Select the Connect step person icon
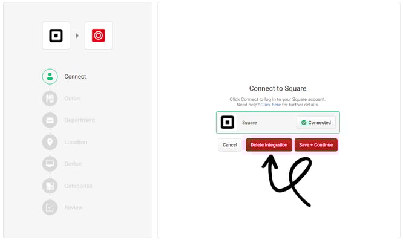 pyautogui.click(x=50, y=77)
